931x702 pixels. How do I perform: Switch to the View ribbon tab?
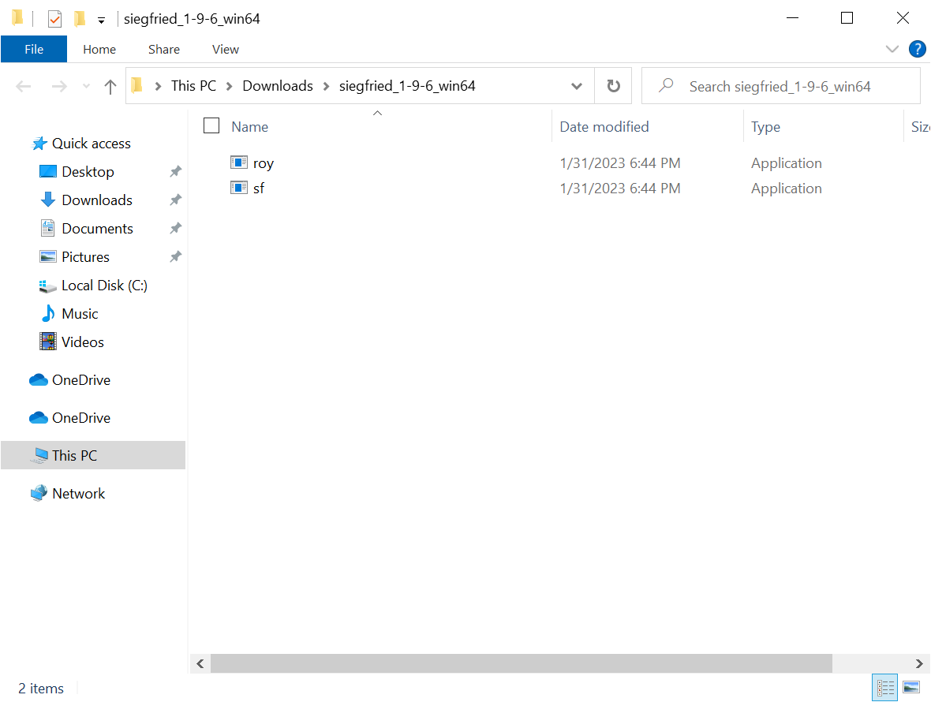pos(225,49)
